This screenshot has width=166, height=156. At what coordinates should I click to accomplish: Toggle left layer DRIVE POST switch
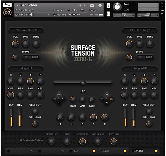coord(31,57)
